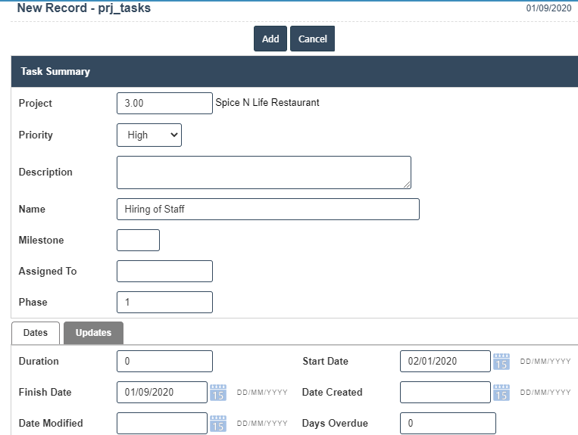578x435 pixels.
Task: Switch to the Updates tab
Action: click(93, 333)
